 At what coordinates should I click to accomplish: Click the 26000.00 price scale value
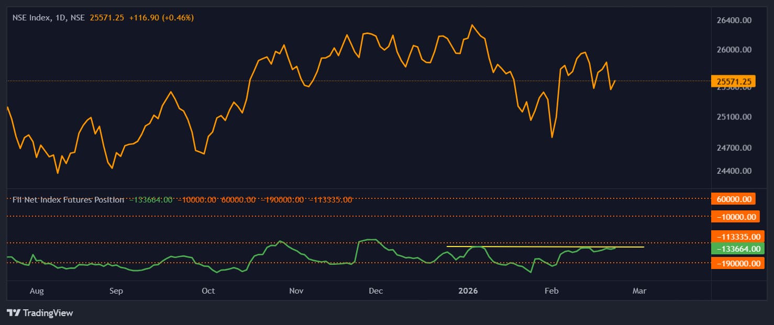point(734,50)
